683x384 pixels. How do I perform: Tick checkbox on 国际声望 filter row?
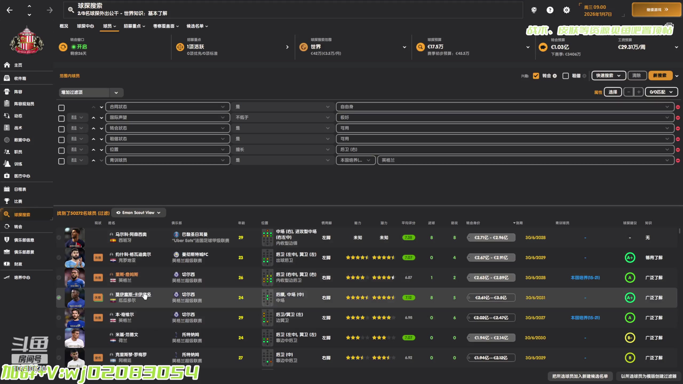point(61,118)
